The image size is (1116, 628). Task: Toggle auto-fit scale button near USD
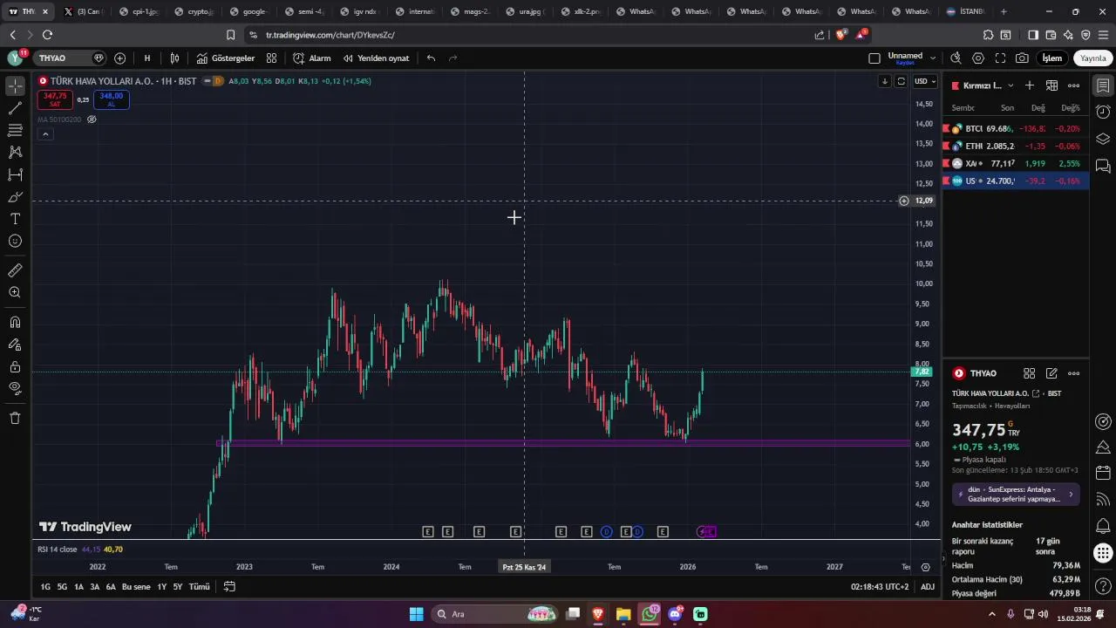point(902,81)
